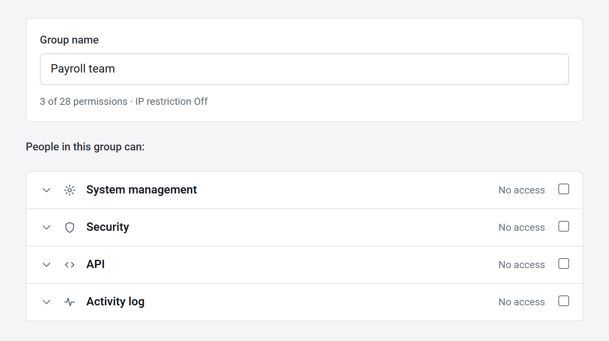The height and width of the screenshot is (341, 609).
Task: Click the System management heading
Action: (x=141, y=190)
